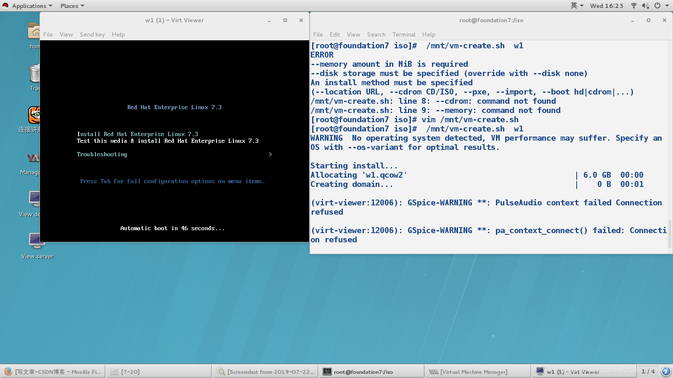This screenshot has height=378, width=673.
Task: Open Edit menu in terminal window
Action: tap(335, 34)
